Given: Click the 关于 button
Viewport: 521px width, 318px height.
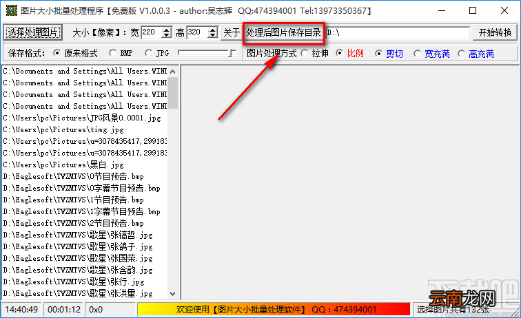Looking at the screenshot, I should 232,32.
